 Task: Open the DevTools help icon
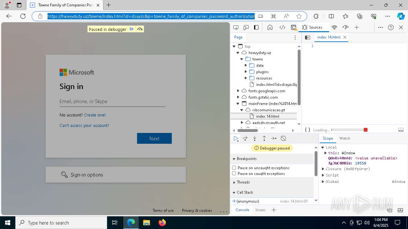[391, 27]
